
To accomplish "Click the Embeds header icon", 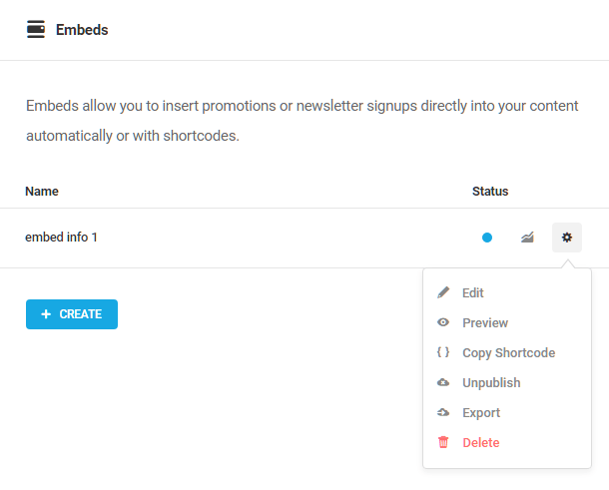I will coord(36,30).
